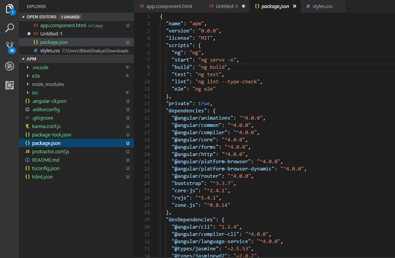Click the .editorconfig gear file icon
This screenshot has height=258, width=395.
[x=27, y=109]
